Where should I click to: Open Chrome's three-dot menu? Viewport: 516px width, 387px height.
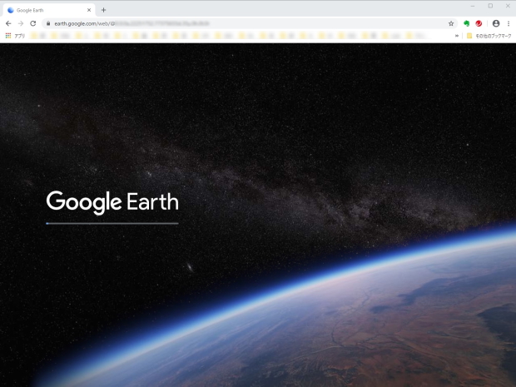[x=509, y=23]
